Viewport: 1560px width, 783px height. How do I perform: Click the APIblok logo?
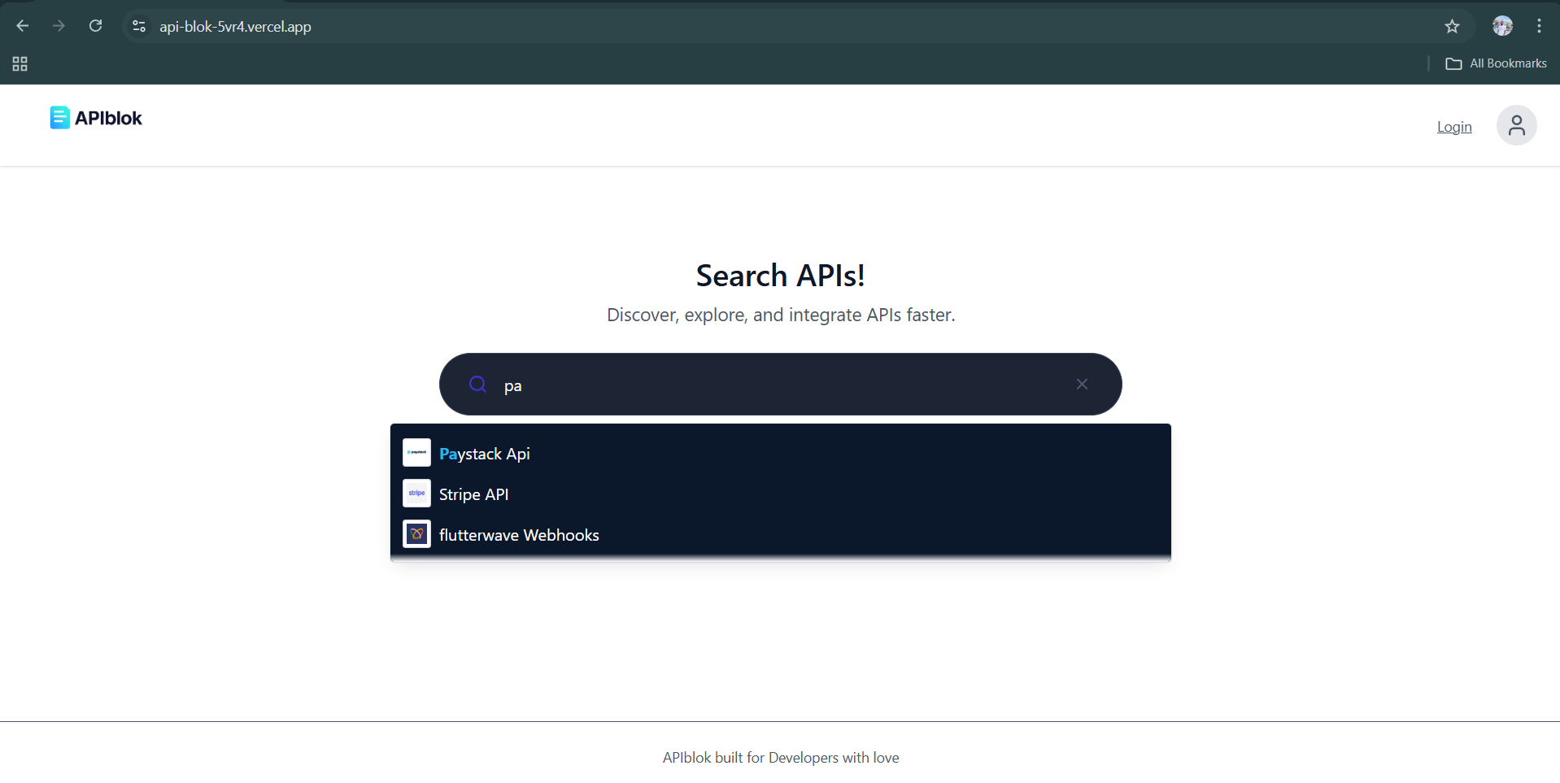point(96,118)
